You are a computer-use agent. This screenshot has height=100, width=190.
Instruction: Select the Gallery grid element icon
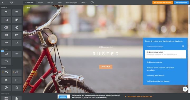[x=17, y=20]
